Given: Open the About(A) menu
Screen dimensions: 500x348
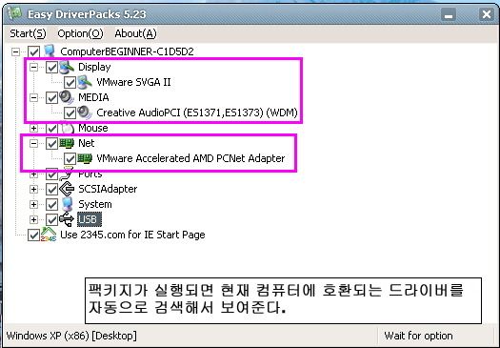Looking at the screenshot, I should click(x=135, y=33).
